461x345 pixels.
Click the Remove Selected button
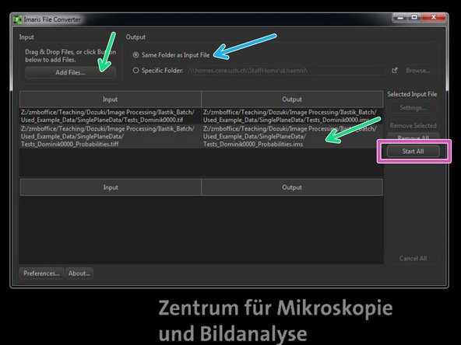tap(413, 126)
